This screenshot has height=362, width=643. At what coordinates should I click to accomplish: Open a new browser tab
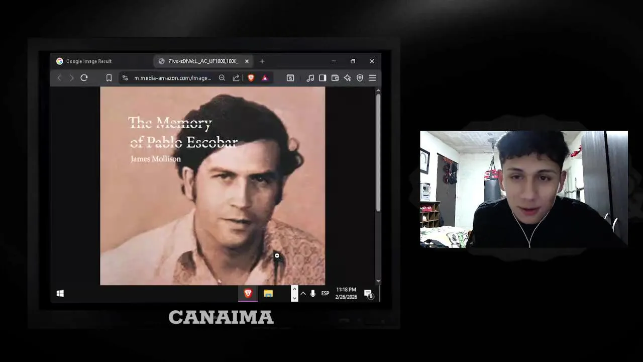262,61
